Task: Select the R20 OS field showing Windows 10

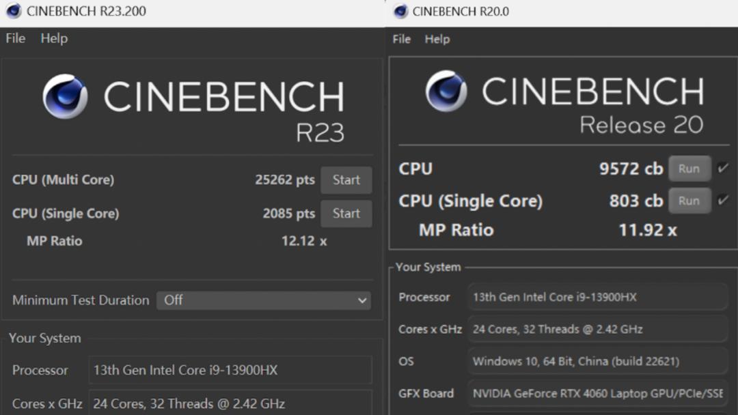Action: 597,361
